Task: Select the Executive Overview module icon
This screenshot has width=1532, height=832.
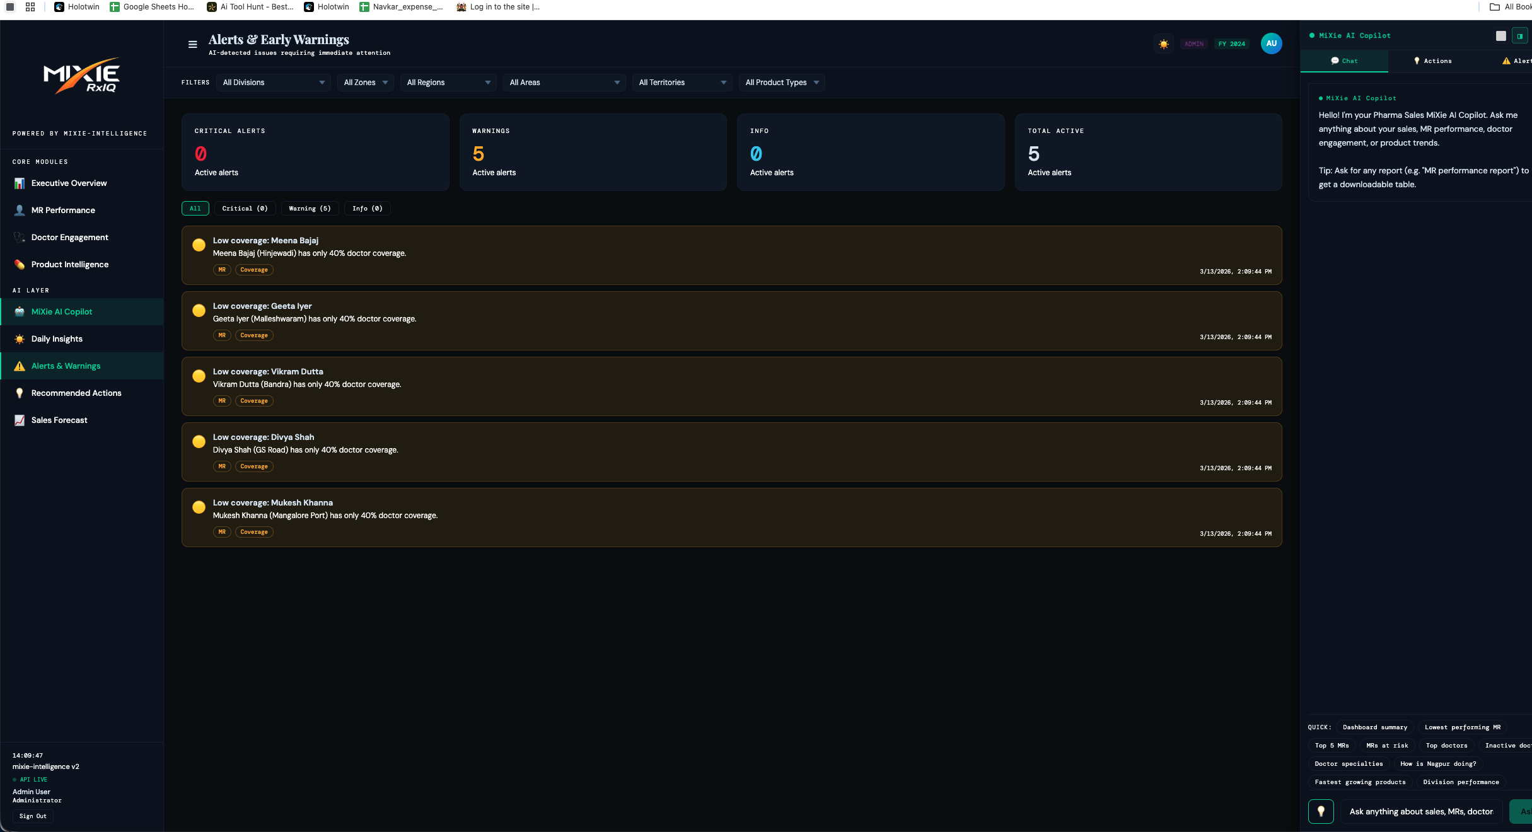Action: click(x=20, y=183)
